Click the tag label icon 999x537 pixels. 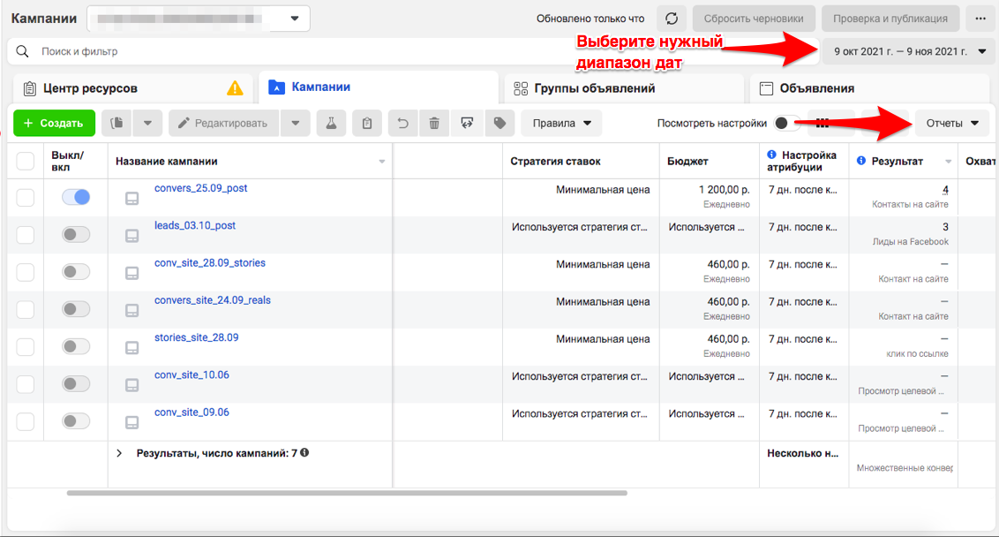tap(500, 123)
